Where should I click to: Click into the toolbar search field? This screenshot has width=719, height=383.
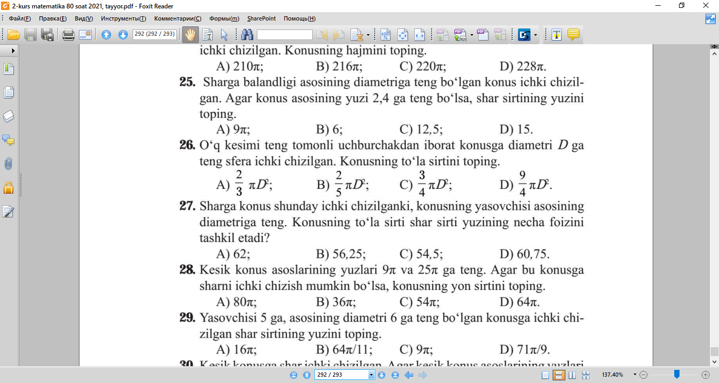[285, 35]
